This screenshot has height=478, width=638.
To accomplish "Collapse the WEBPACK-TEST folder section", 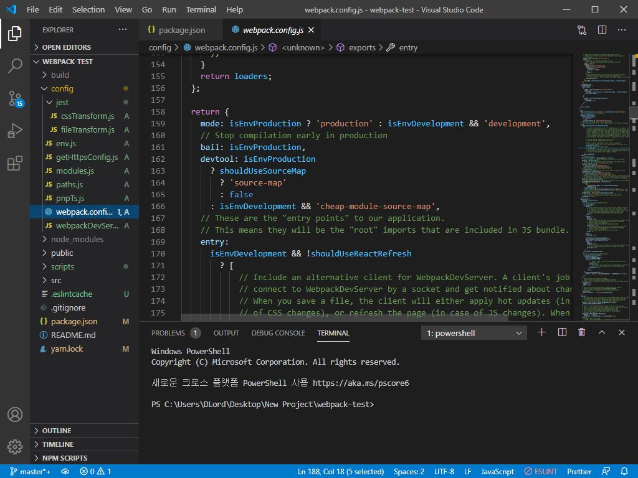I will coord(84,62).
